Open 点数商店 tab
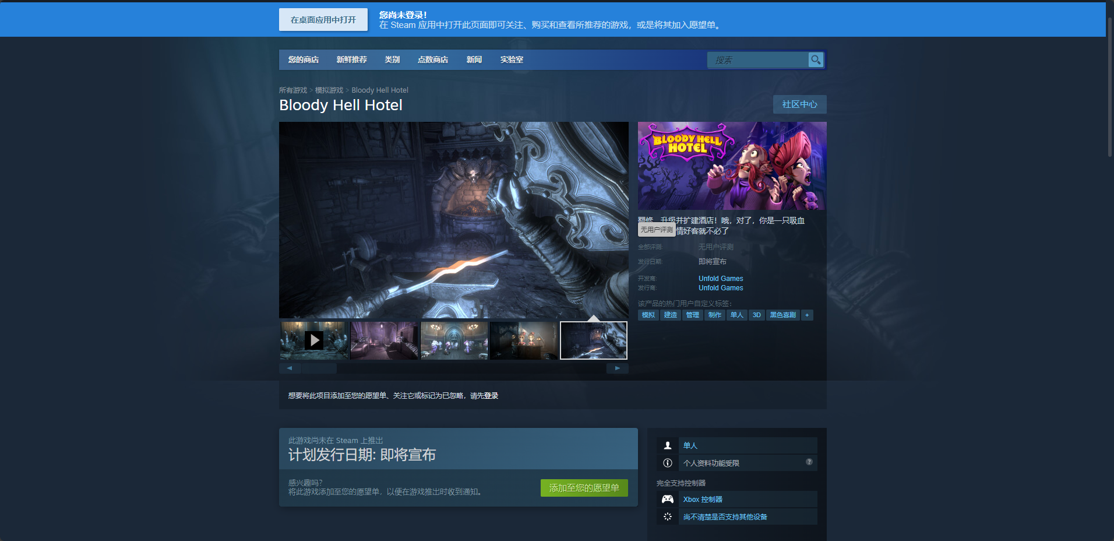Viewport: 1114px width, 541px height. pos(433,59)
